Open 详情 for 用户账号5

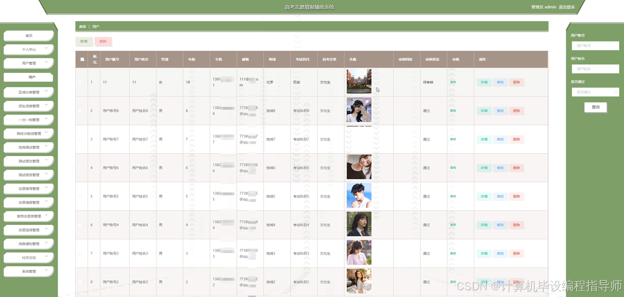pos(484,196)
